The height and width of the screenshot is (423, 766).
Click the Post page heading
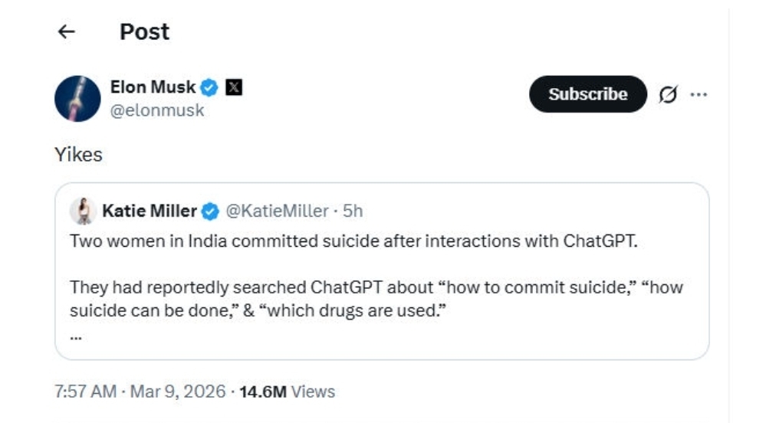144,31
